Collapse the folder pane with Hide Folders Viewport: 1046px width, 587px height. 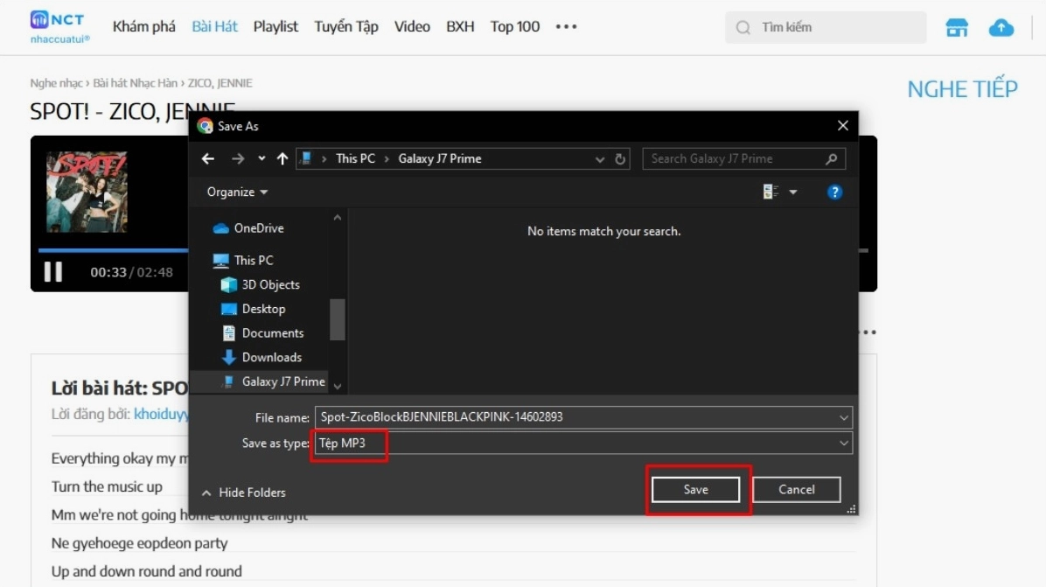243,493
